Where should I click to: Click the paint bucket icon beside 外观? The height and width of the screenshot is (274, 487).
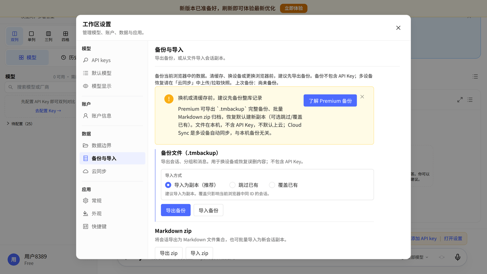coord(86,213)
